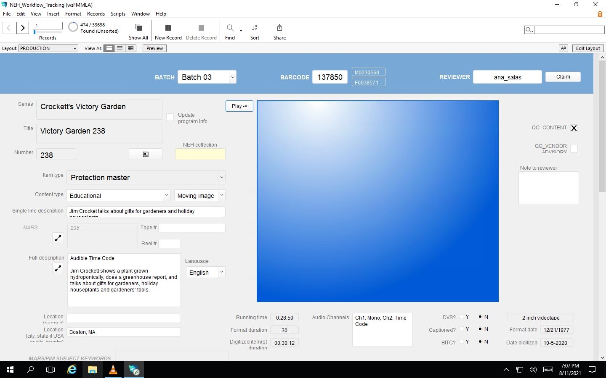Open the Records menu
The height and width of the screenshot is (378, 606).
coord(96,14)
